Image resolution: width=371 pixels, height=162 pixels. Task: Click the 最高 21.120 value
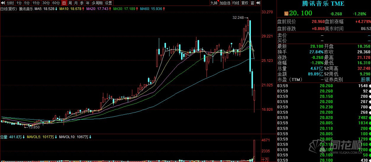(x=364, y=57)
